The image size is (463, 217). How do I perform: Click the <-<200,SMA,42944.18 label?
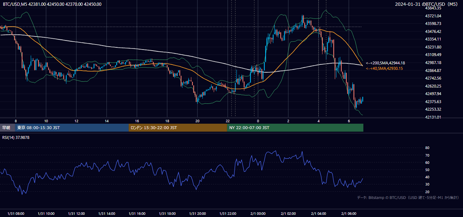[x=385, y=63]
